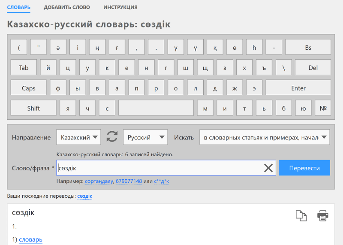Open the словарь translation link
The width and height of the screenshot is (343, 245).
click(30, 240)
